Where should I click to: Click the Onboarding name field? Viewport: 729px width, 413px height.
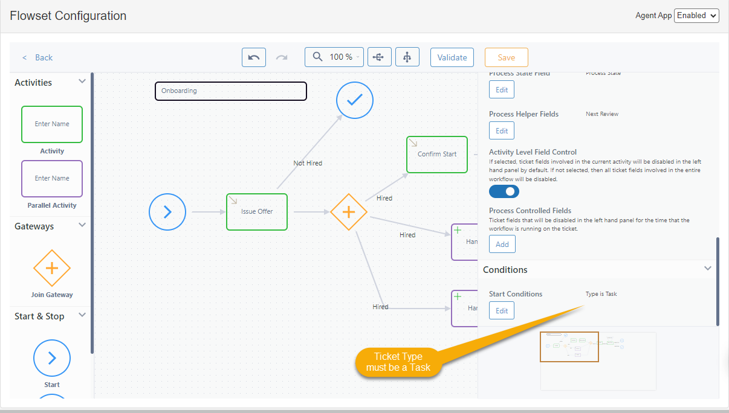coord(231,91)
